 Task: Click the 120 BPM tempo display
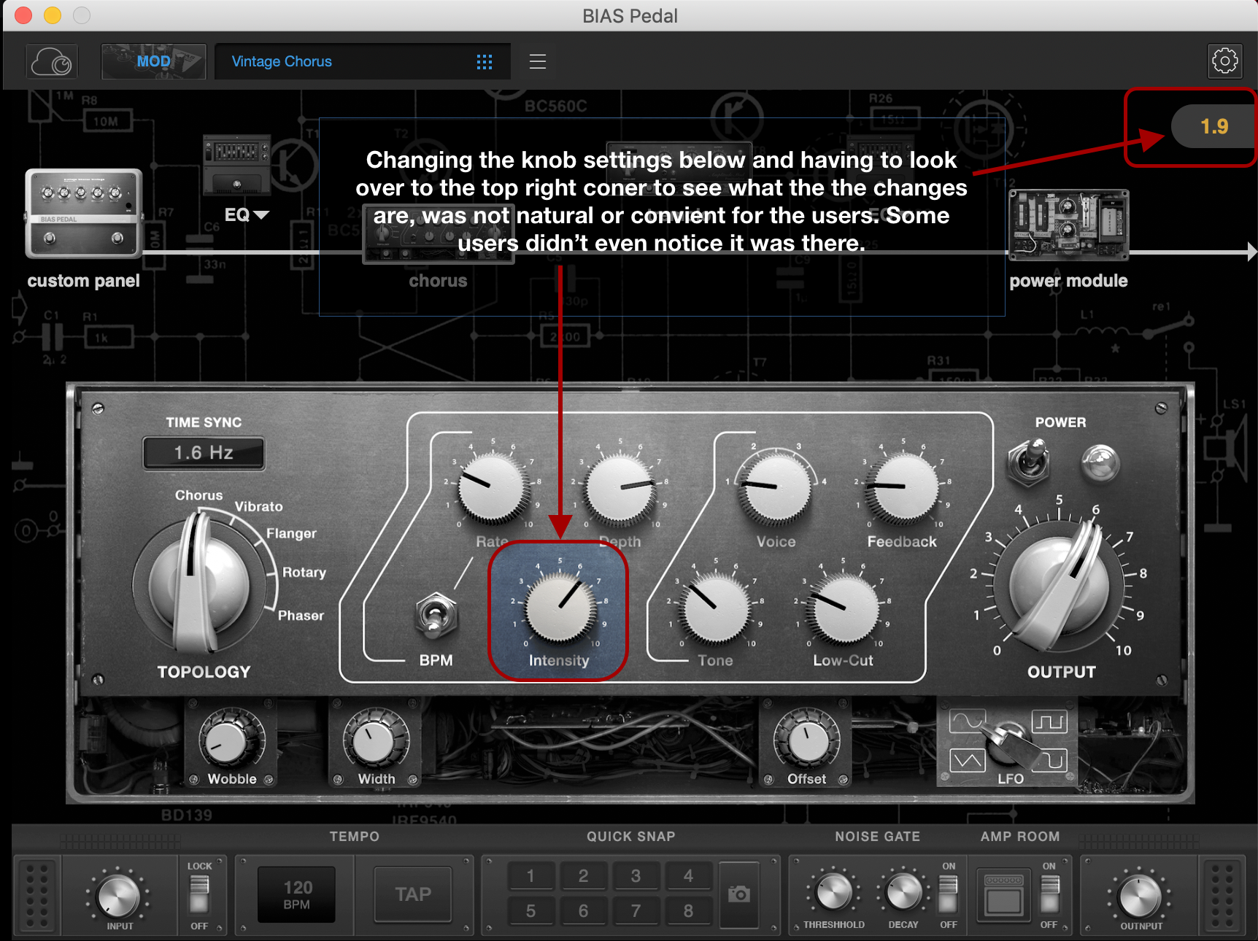297,894
